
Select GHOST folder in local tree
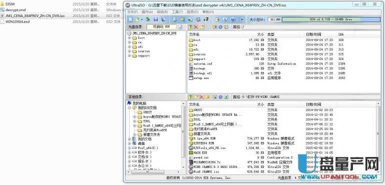click(x=148, y=112)
